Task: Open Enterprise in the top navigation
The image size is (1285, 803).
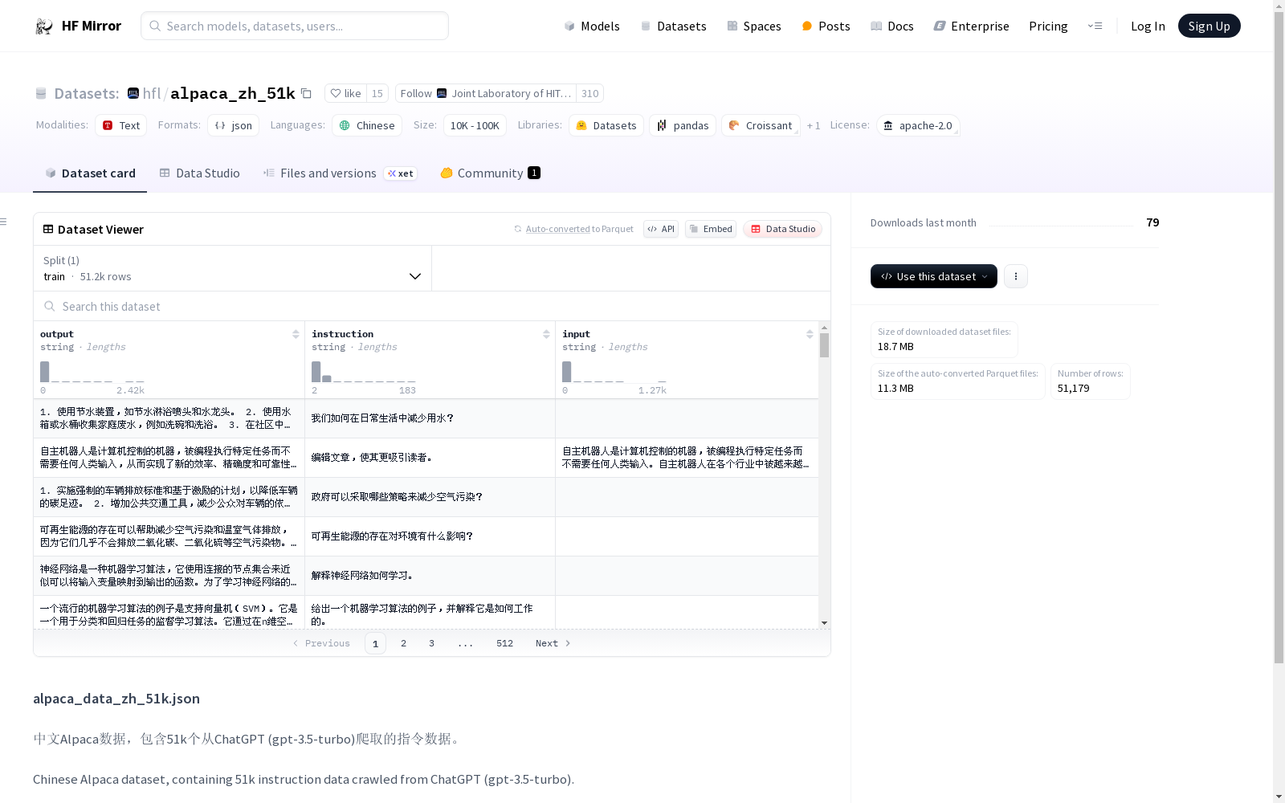Action: click(x=971, y=26)
